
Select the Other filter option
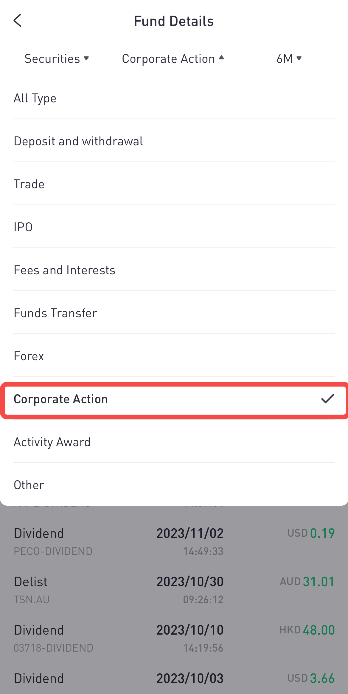click(174, 485)
